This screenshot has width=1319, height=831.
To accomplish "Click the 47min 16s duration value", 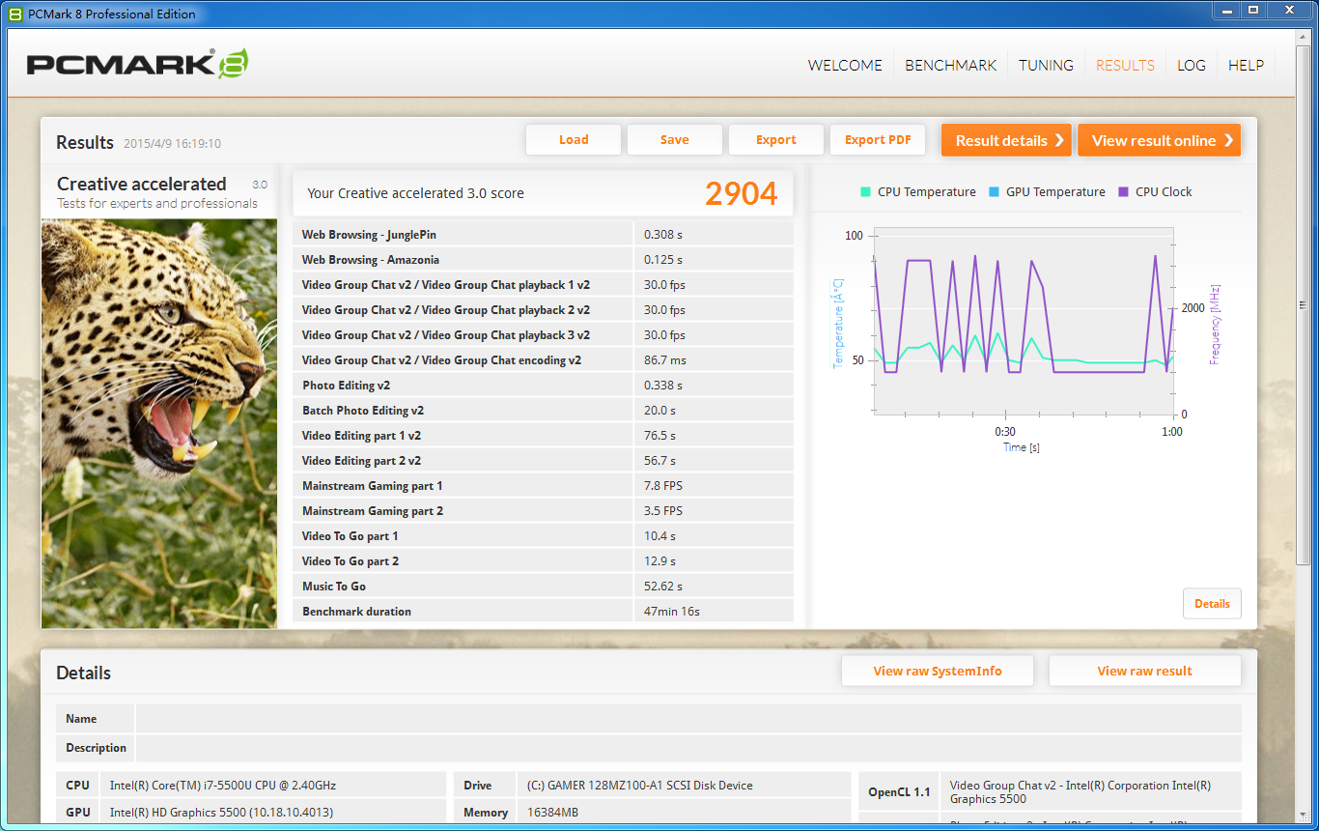I will 672,612.
